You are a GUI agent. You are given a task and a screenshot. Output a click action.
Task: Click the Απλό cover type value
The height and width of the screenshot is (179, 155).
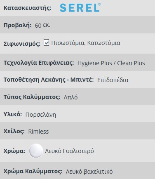point(70,97)
